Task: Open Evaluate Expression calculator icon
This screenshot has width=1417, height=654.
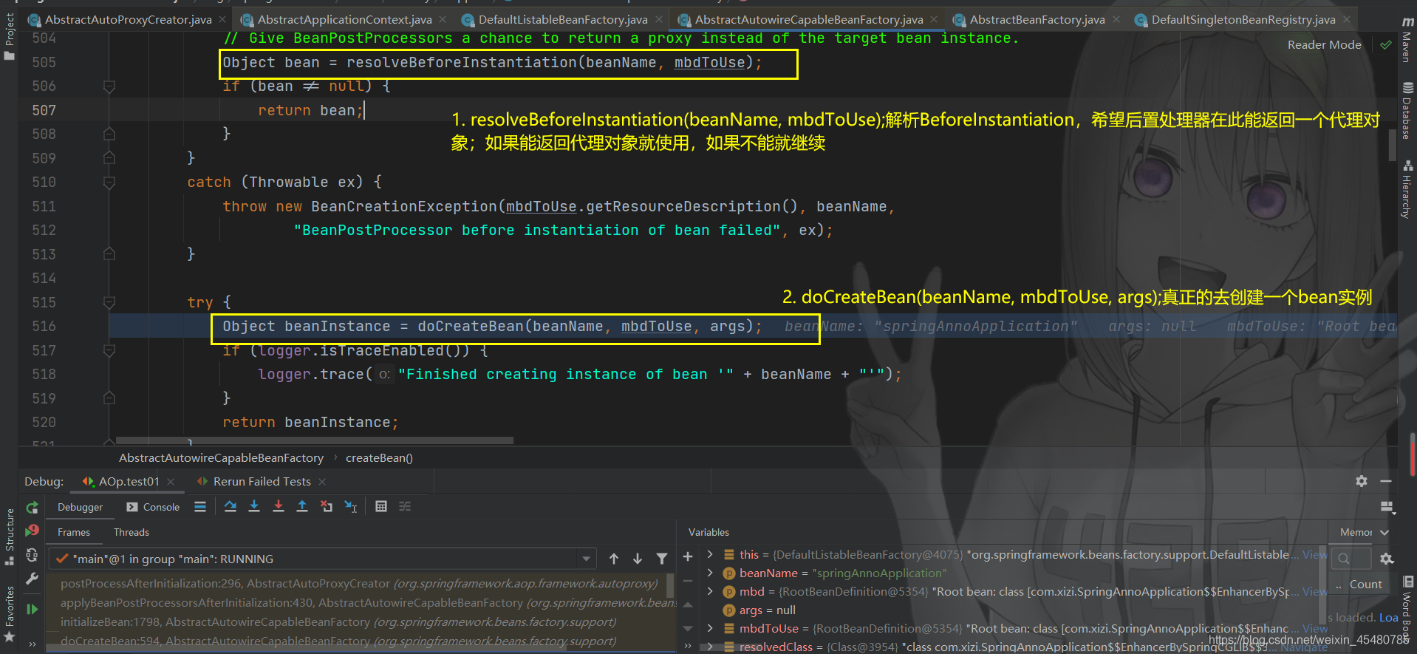Action: click(381, 507)
